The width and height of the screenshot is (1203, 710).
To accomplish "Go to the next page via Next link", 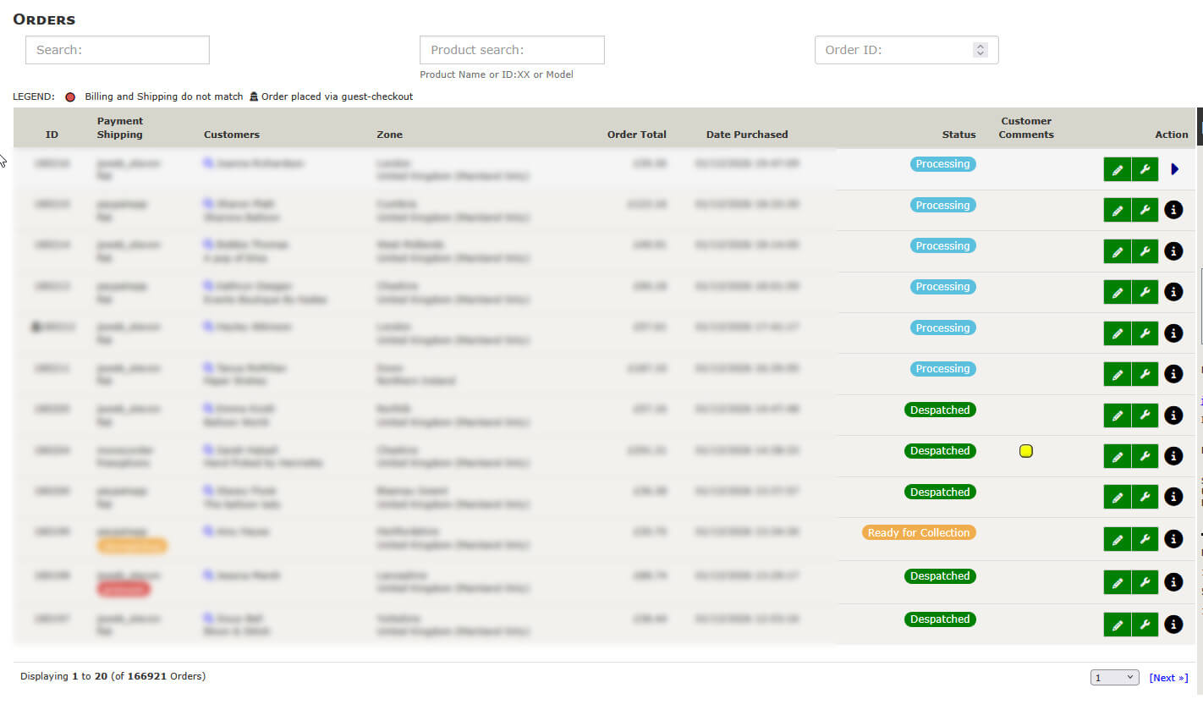I will tap(1168, 677).
